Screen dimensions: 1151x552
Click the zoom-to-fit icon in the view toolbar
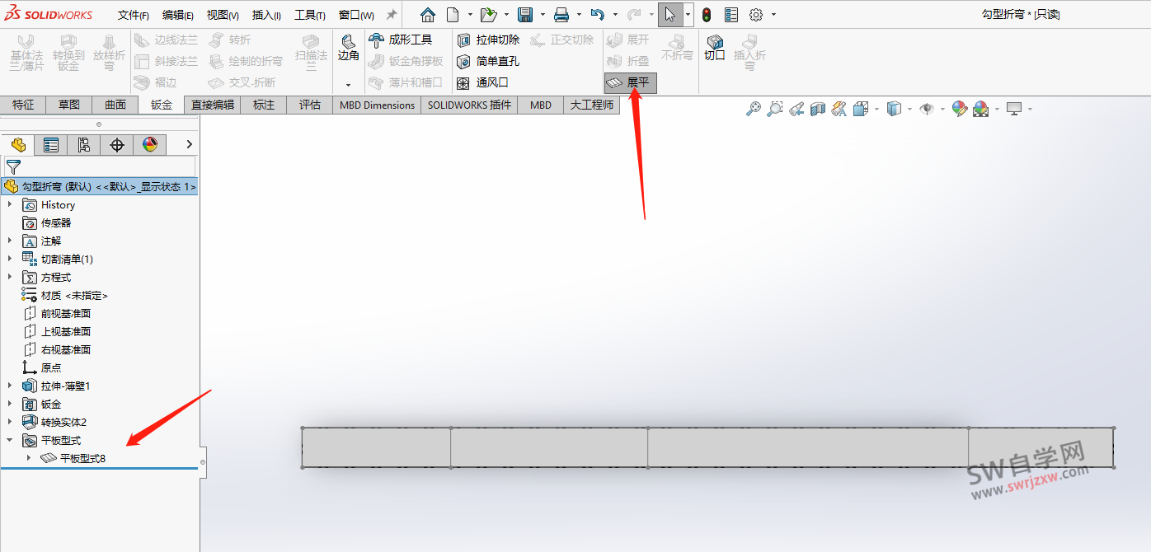(x=754, y=109)
